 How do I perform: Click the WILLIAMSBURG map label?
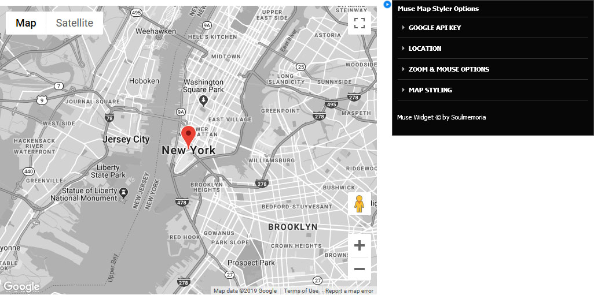pyautogui.click(x=272, y=160)
